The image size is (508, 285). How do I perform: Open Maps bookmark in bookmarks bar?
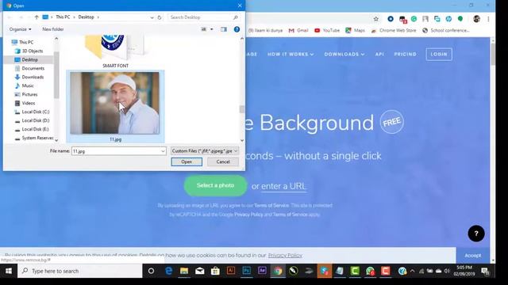click(355, 30)
